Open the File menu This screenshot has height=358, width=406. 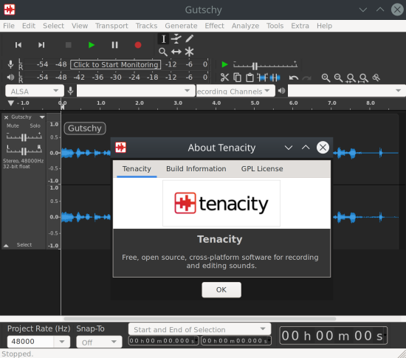click(9, 26)
